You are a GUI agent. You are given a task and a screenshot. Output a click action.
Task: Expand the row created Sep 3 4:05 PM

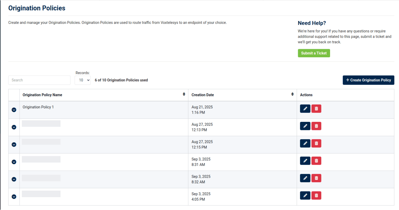coord(14,197)
